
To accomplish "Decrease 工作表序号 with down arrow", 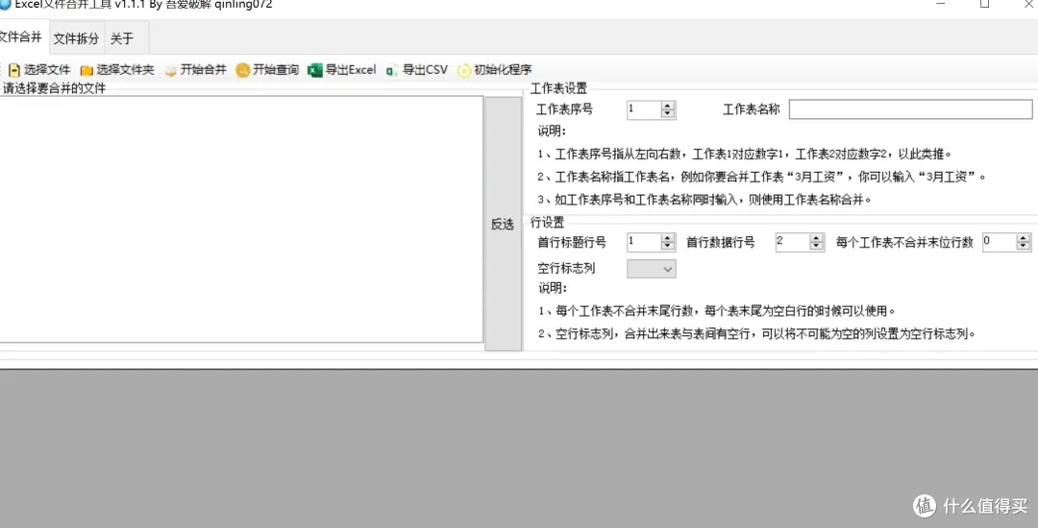I will click(x=668, y=114).
